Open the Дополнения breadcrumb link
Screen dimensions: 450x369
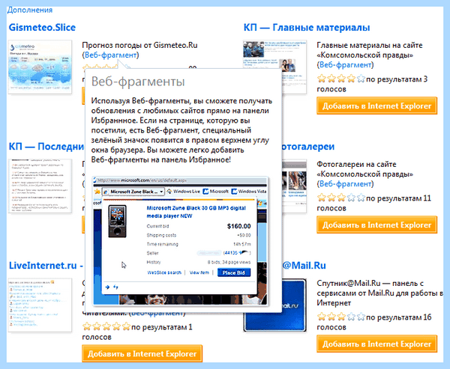pyautogui.click(x=29, y=10)
